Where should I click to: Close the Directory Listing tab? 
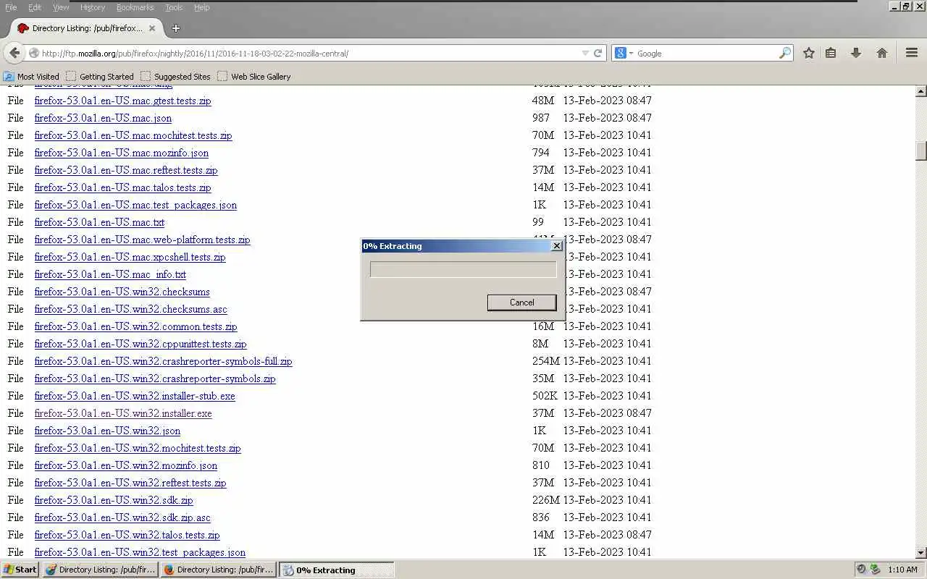[x=152, y=28]
